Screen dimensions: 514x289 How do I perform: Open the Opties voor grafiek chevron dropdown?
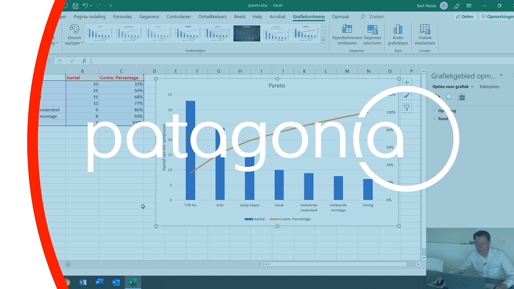472,87
